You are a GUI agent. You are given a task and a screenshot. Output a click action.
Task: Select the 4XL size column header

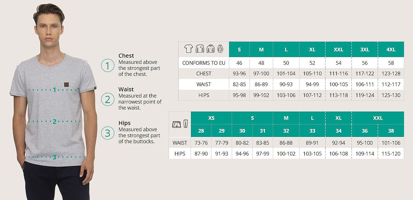pos(391,49)
